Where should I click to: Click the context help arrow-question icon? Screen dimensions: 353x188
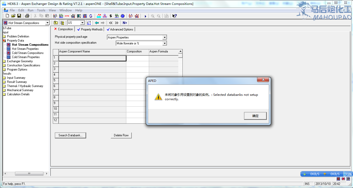click(174, 16)
